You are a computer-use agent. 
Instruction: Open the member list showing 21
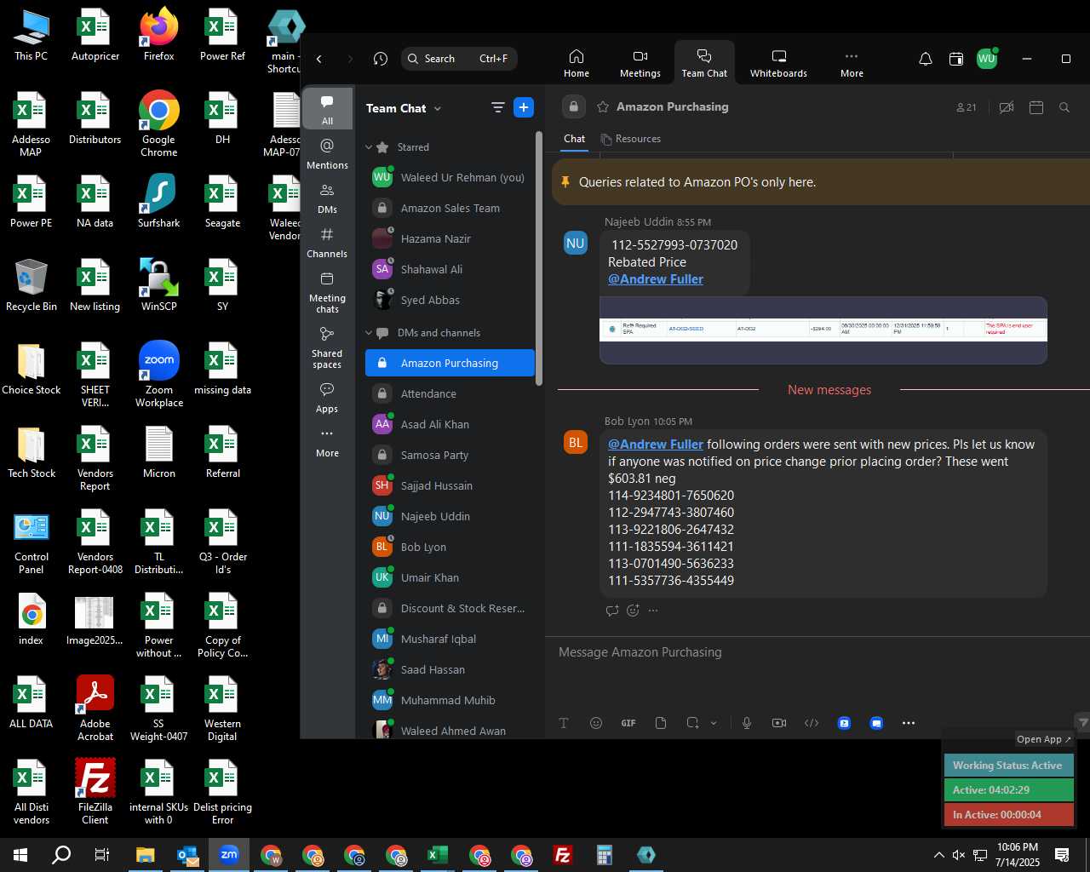pyautogui.click(x=967, y=107)
